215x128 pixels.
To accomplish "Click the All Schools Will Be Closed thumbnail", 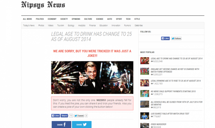I will click(145, 104).
